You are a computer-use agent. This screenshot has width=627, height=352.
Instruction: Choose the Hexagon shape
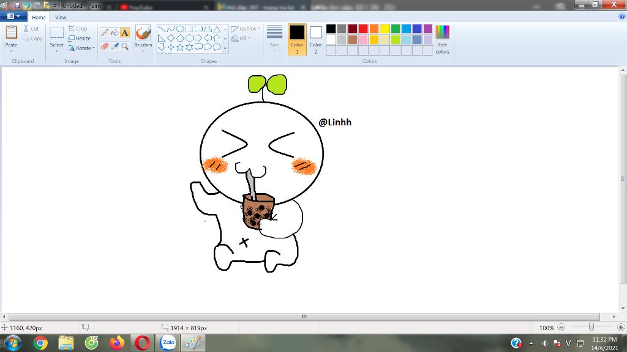[189, 38]
